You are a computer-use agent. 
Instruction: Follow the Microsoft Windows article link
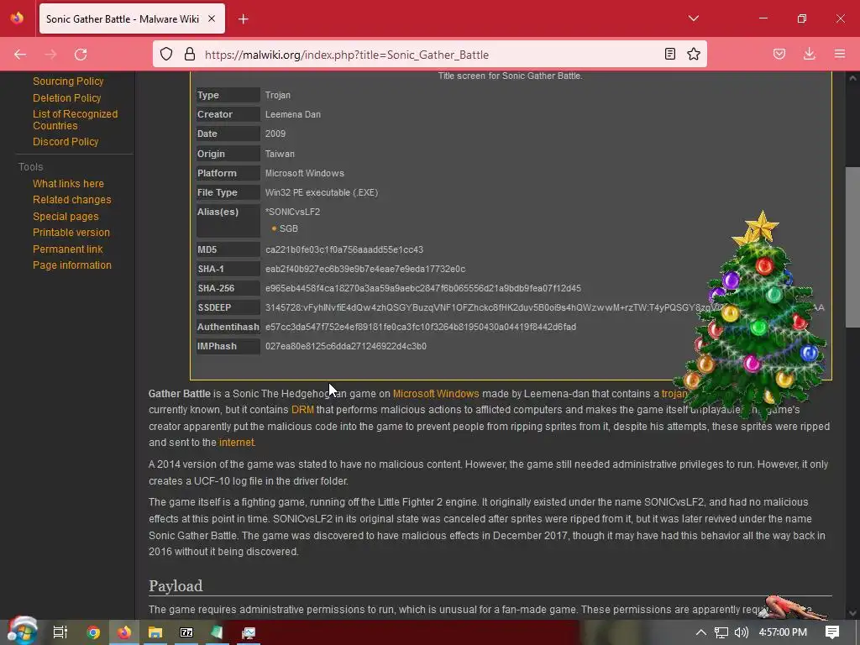pos(436,394)
